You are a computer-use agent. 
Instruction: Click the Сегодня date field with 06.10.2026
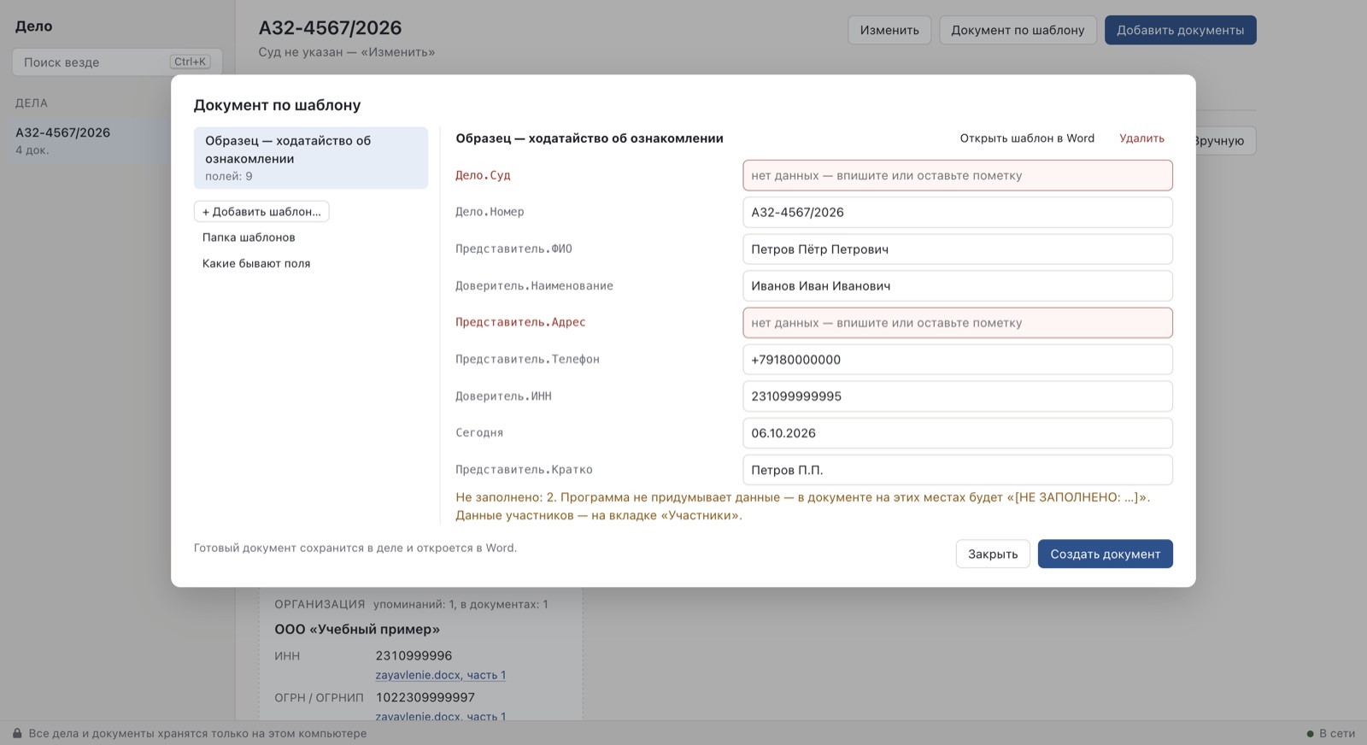pos(958,433)
